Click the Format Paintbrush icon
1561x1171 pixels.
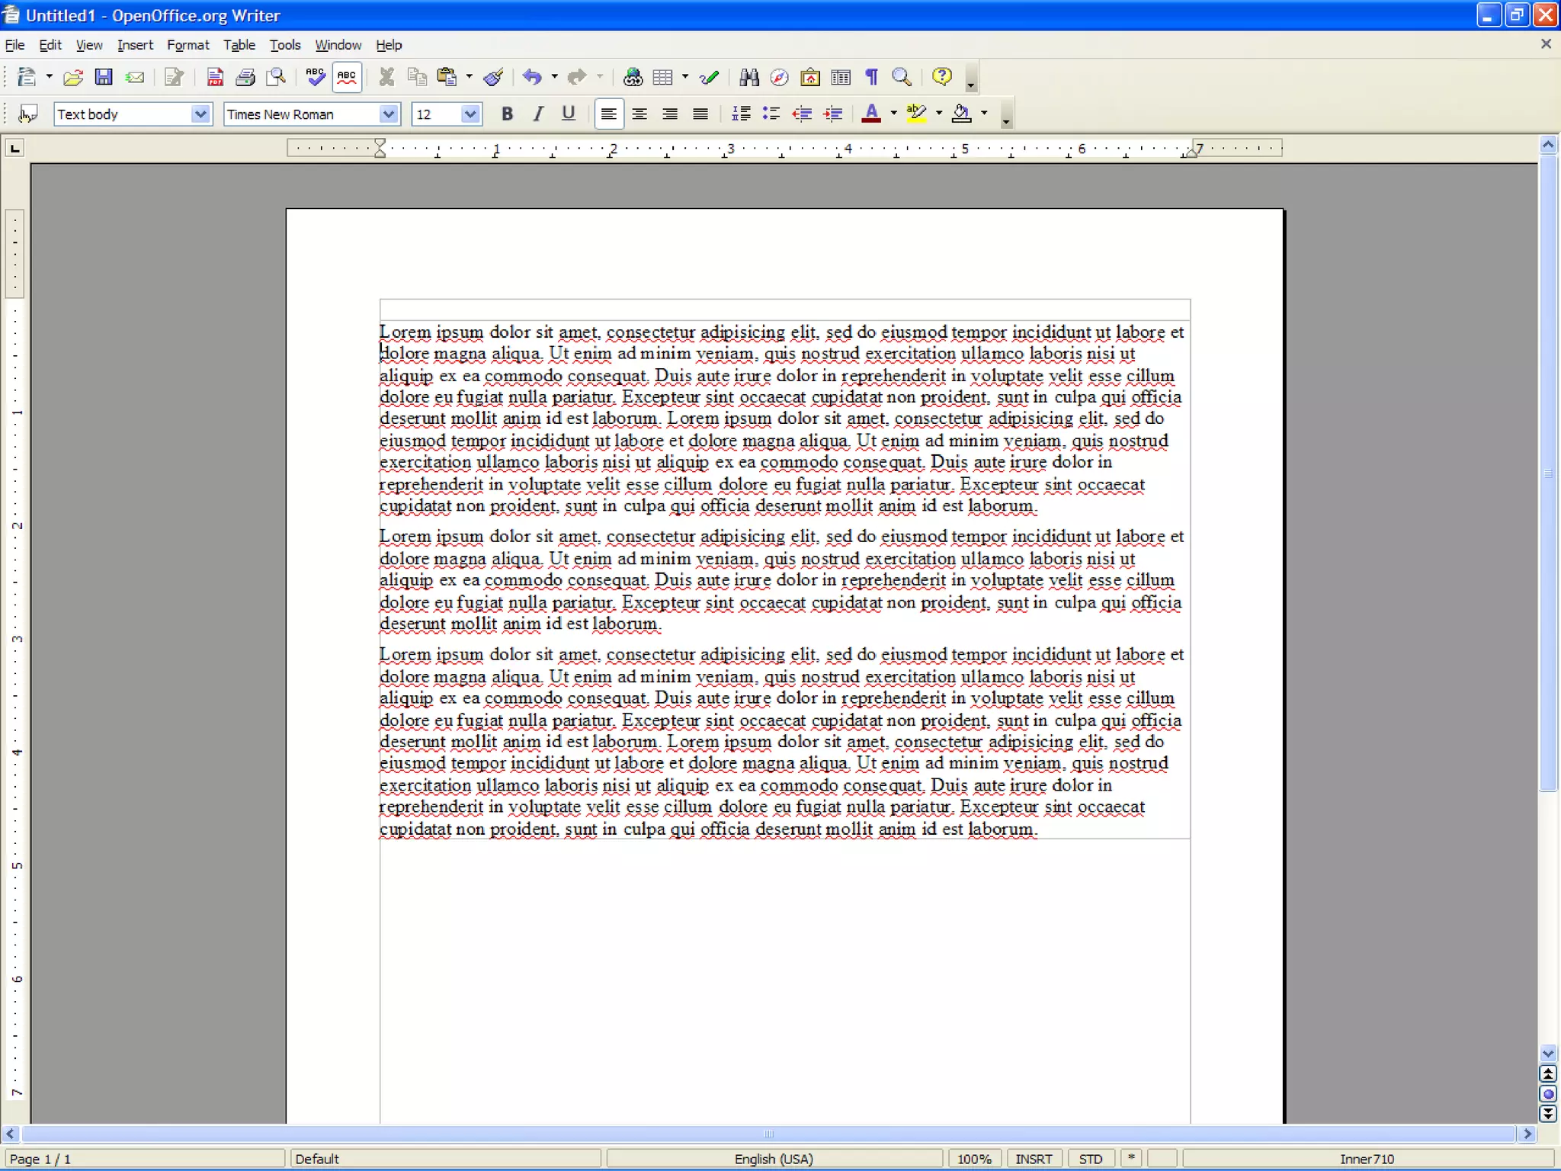tap(493, 77)
